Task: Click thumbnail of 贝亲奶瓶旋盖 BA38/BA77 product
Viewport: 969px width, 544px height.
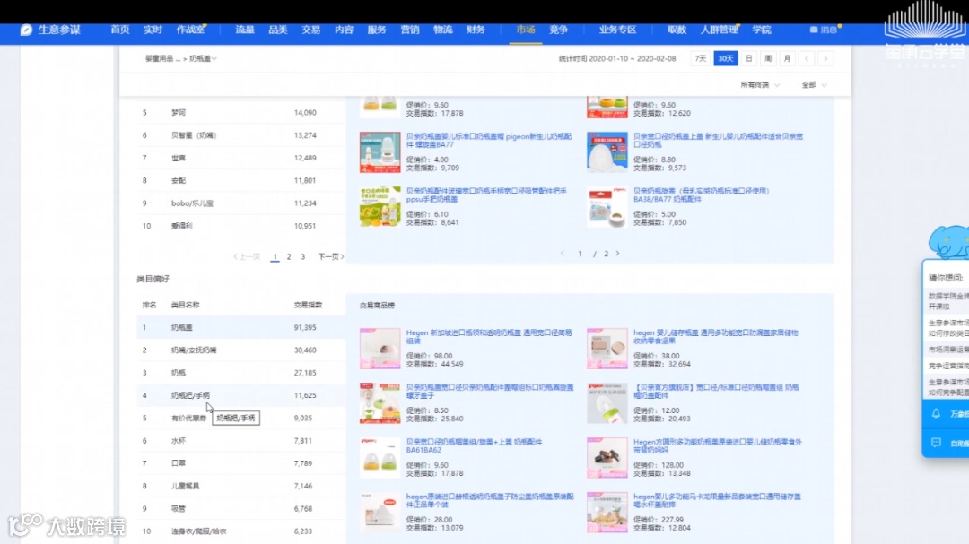Action: click(x=607, y=208)
